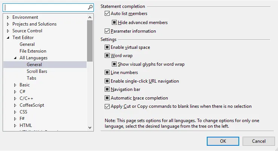
Task: Toggle Line numbers checkbox
Action: tap(107, 72)
